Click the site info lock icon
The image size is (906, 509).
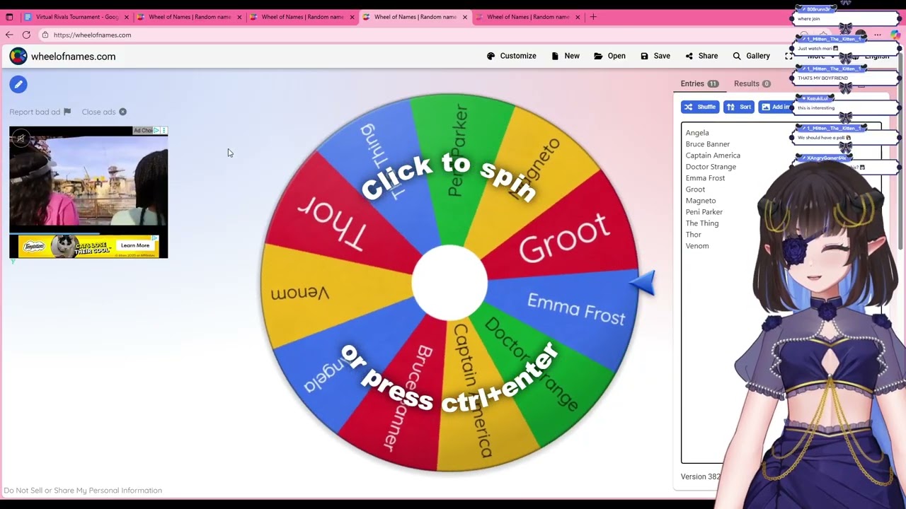pos(45,35)
